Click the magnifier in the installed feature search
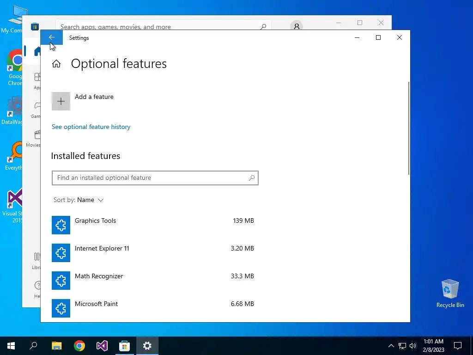This screenshot has height=355, width=473. [252, 178]
